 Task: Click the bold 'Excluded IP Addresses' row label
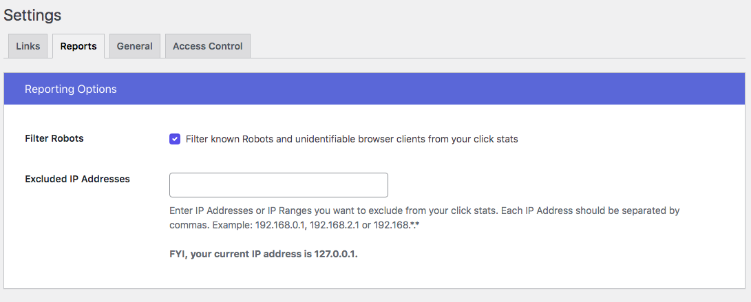pos(77,179)
